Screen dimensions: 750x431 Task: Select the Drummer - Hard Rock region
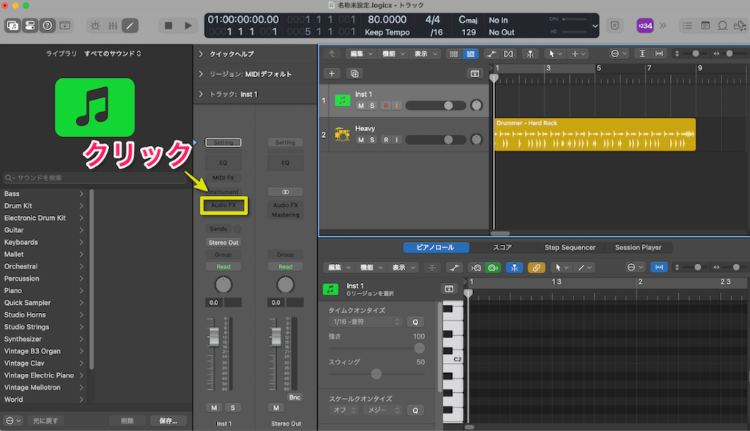[x=595, y=135]
